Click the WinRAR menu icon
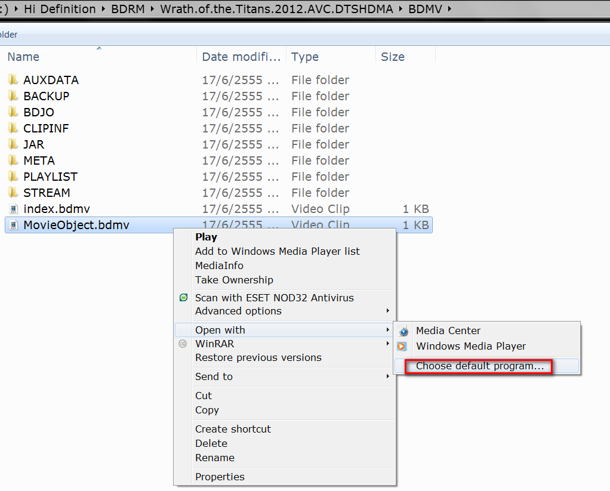 pos(183,344)
